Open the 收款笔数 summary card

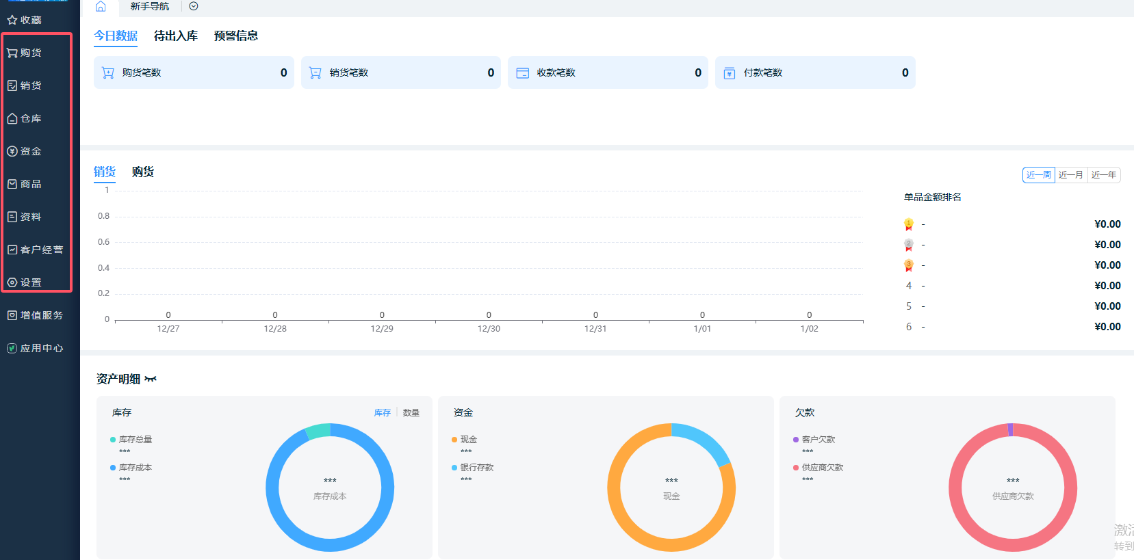[x=608, y=72]
